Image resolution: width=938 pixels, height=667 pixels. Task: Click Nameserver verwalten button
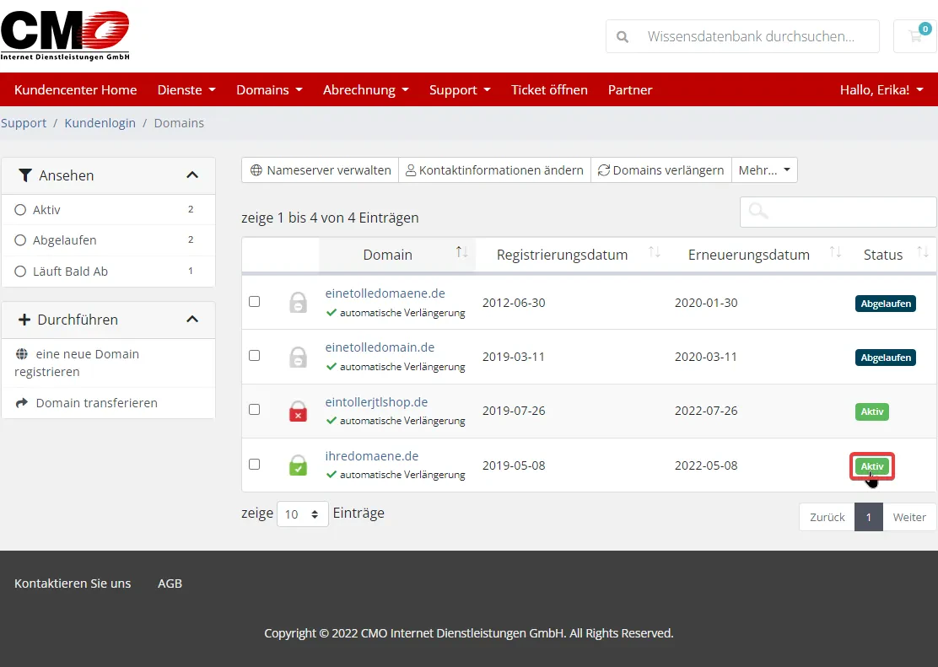[x=320, y=170]
